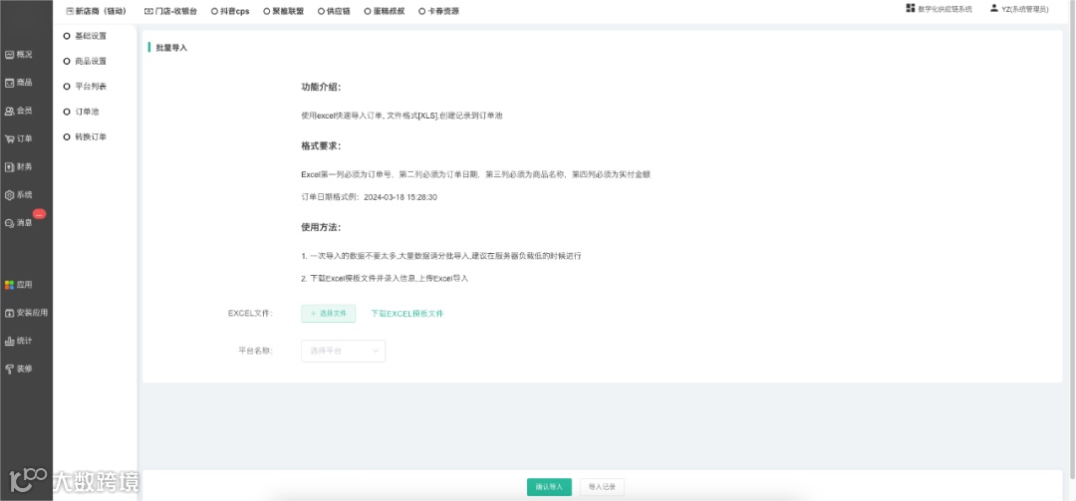
Task: Open the 财务 finance icon
Action: coord(10,166)
